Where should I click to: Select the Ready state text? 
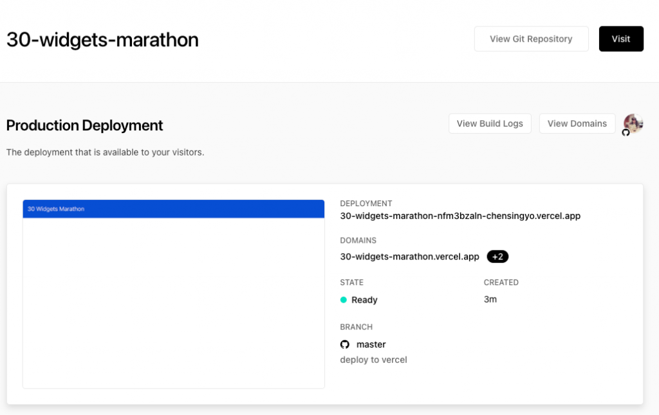point(364,300)
